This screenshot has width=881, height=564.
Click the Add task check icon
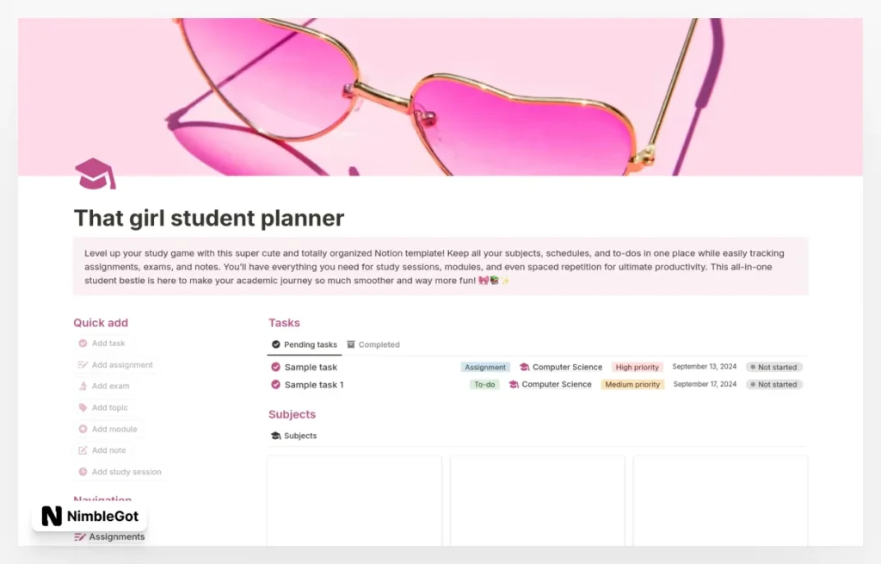point(82,343)
